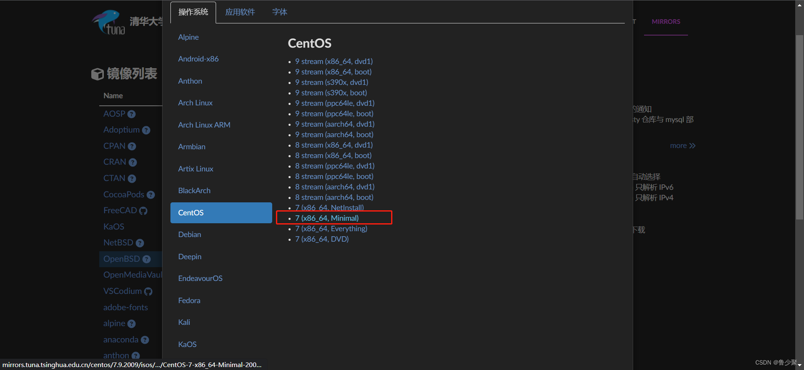
Task: Click the help icon beside anaconda
Action: [x=145, y=340]
